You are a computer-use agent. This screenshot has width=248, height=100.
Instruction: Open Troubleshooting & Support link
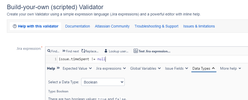click(157, 26)
